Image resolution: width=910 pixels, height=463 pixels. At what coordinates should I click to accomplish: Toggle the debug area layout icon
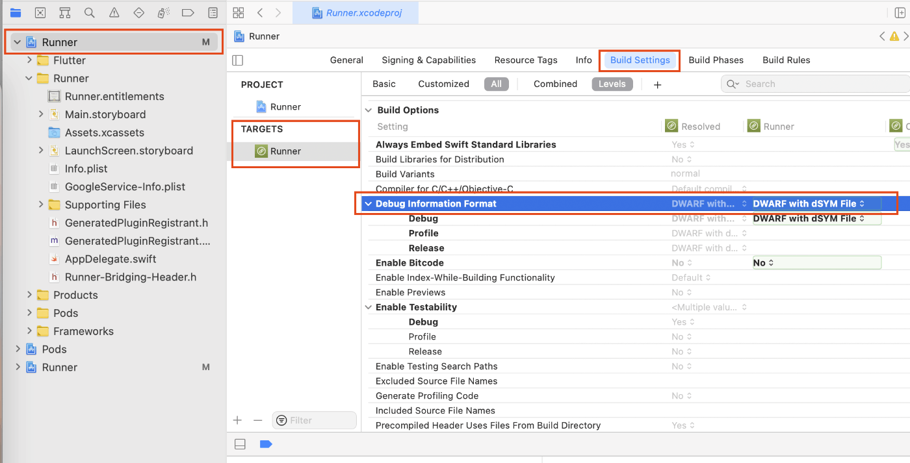pyautogui.click(x=240, y=444)
